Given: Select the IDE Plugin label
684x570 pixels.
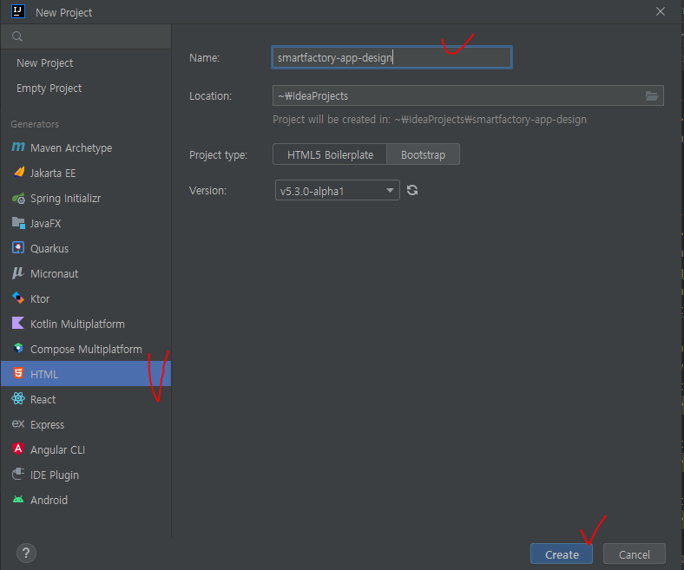Looking at the screenshot, I should (55, 475).
